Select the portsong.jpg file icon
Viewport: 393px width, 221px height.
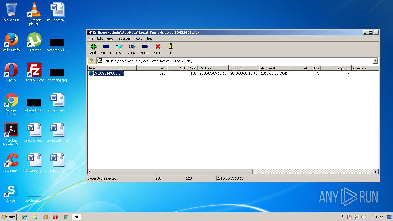[57, 75]
